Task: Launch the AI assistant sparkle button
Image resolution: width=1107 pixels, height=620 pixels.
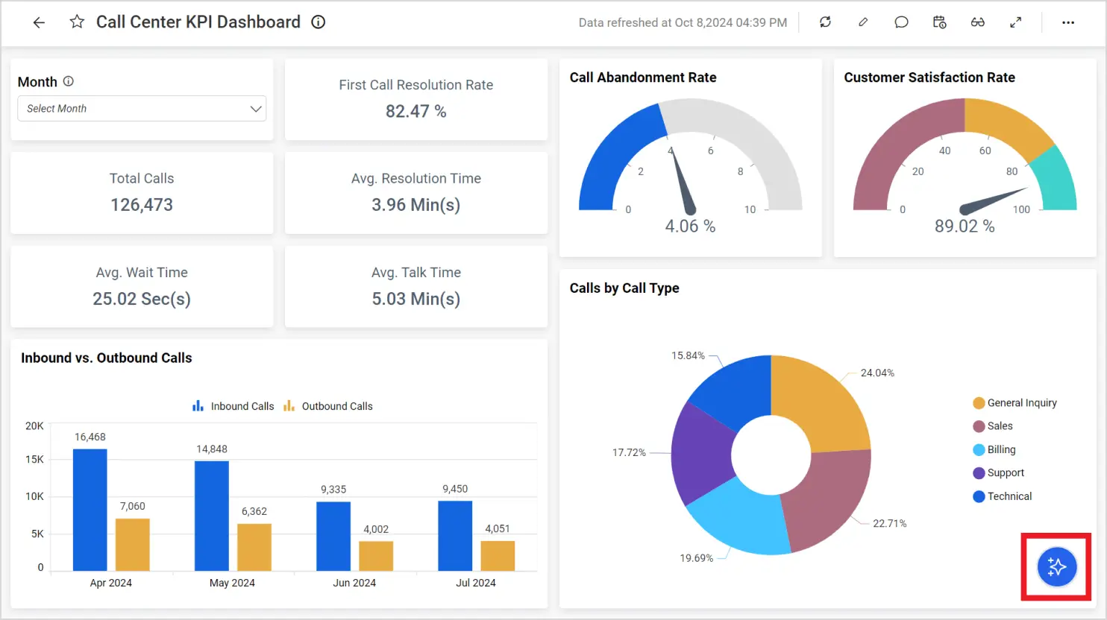Action: pyautogui.click(x=1056, y=567)
